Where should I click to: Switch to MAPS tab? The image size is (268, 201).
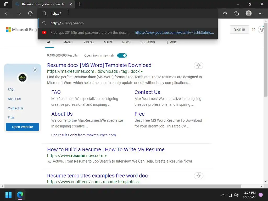click(108, 42)
